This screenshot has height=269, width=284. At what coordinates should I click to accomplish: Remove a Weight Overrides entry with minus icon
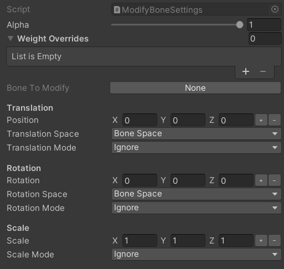263,71
